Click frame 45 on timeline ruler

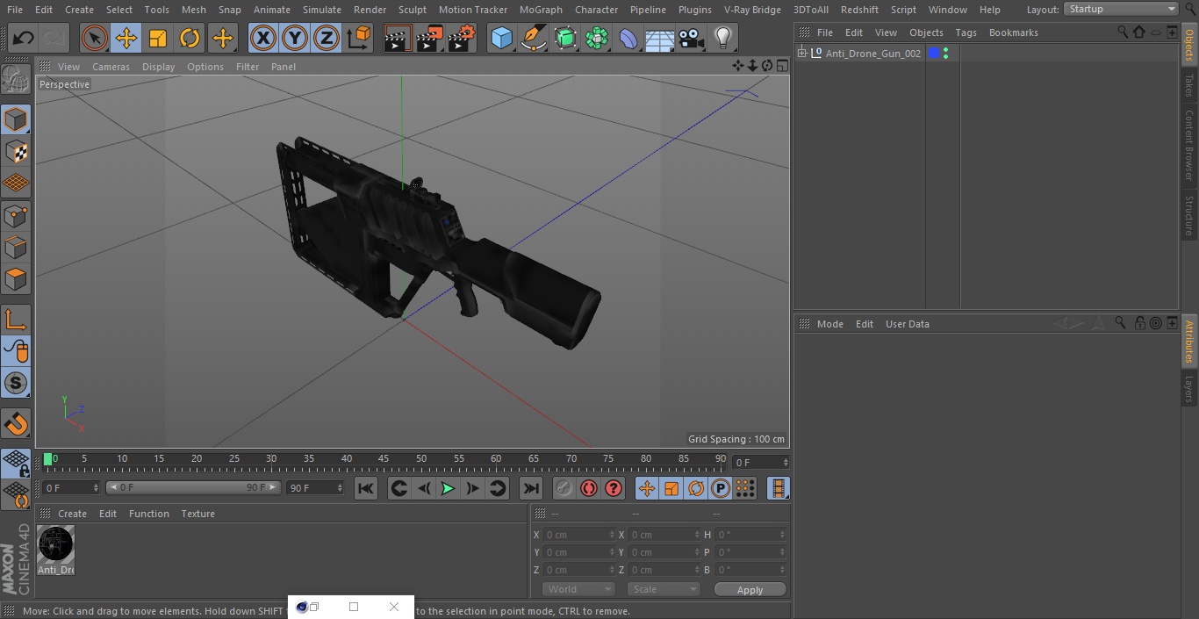pos(384,458)
